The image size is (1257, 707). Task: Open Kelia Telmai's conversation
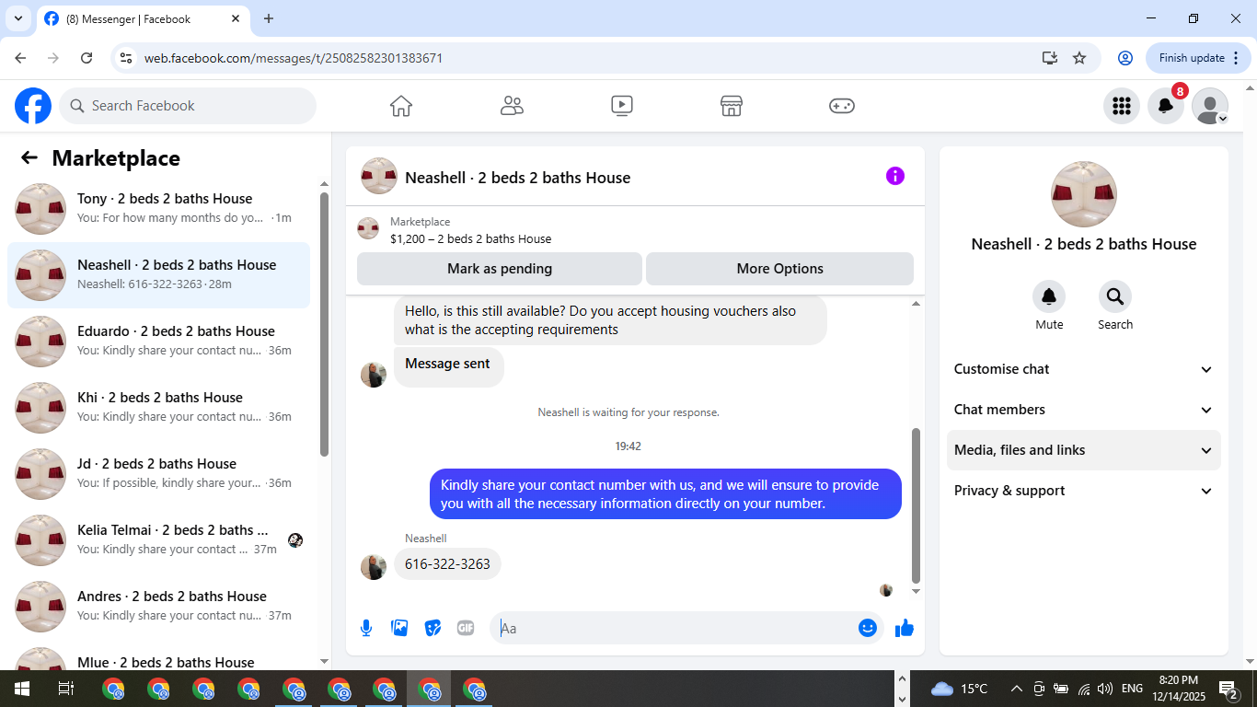(x=158, y=540)
